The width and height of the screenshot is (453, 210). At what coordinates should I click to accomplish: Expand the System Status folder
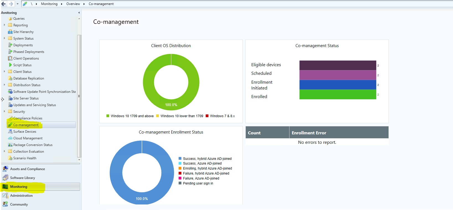tap(4, 38)
